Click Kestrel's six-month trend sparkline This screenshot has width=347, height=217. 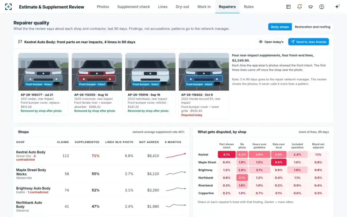point(176,156)
